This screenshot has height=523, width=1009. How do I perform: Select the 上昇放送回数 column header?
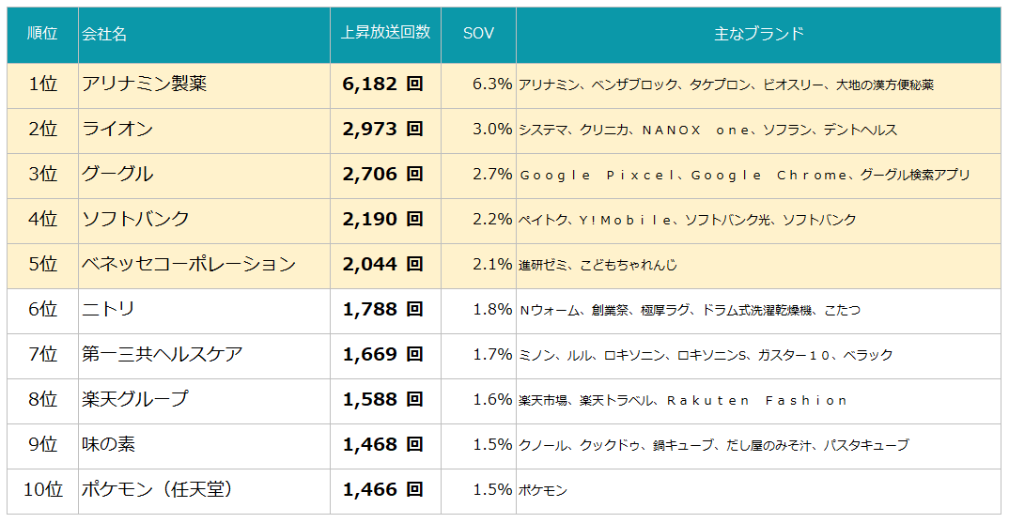[385, 32]
